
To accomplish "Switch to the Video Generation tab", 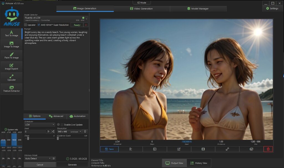I will 142,9.
